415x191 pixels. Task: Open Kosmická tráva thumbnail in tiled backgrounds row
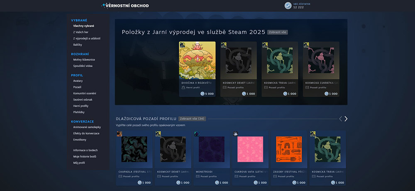[327, 149]
